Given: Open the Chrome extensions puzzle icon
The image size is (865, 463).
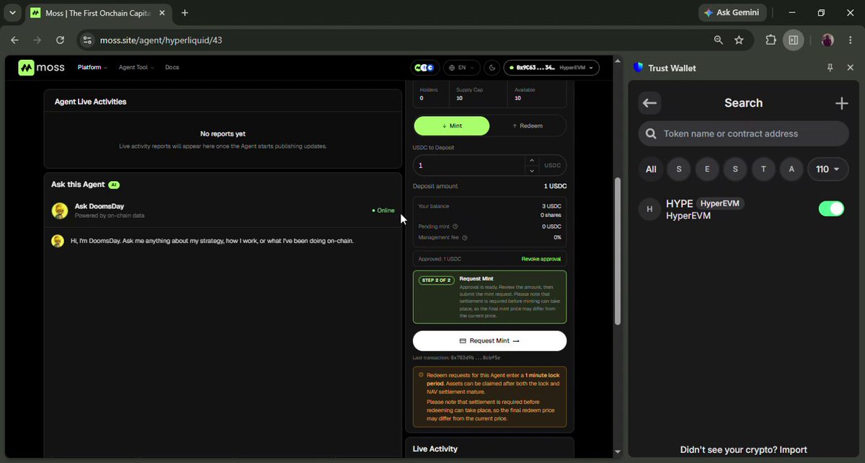Looking at the screenshot, I should (771, 40).
